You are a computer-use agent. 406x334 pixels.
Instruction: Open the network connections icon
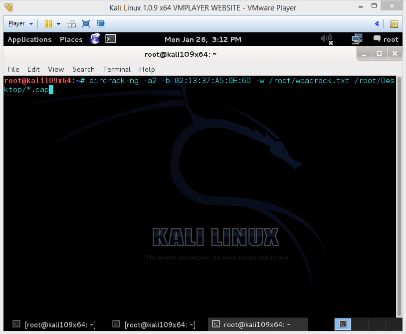pyautogui.click(x=357, y=39)
